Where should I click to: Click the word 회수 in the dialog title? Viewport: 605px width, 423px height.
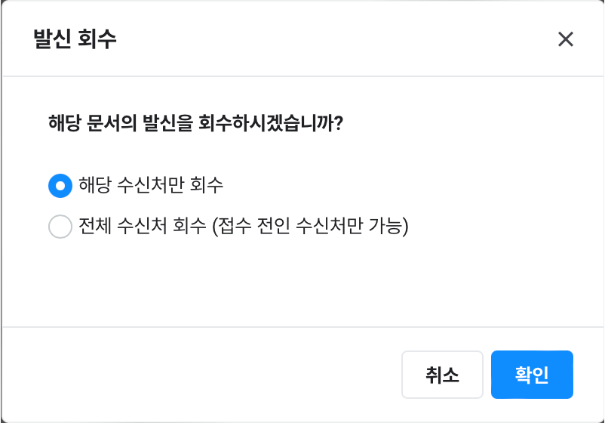pyautogui.click(x=98, y=39)
